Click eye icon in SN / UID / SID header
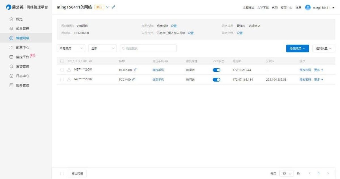 (91, 61)
